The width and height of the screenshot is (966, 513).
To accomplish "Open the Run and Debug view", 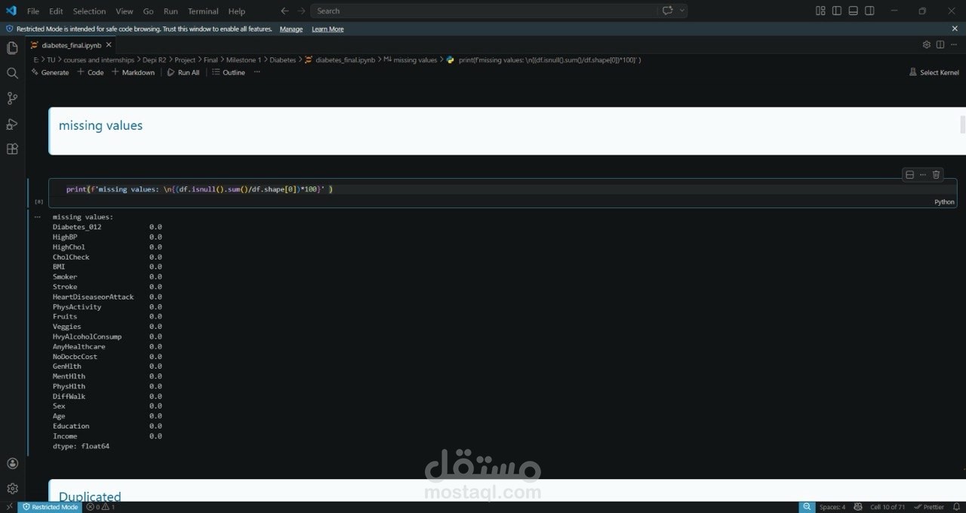I will tap(12, 124).
